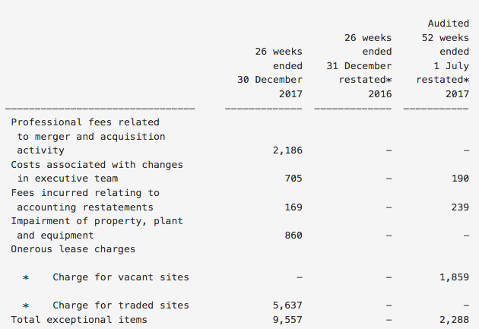Select the value 2,186 for professional fees
The image size is (479, 329).
tap(287, 150)
